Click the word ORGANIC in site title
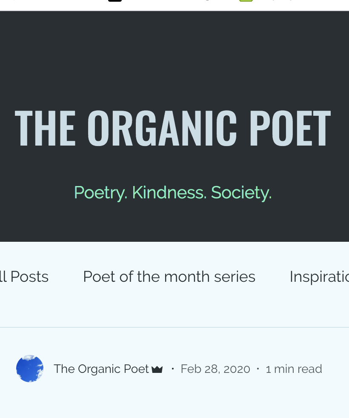This screenshot has height=418, width=349. pos(162,128)
